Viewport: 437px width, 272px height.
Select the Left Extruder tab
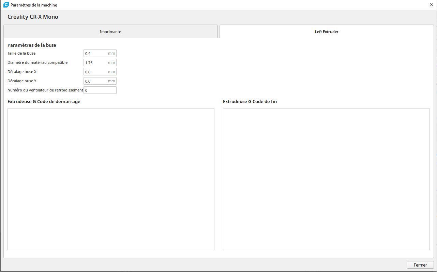point(327,31)
